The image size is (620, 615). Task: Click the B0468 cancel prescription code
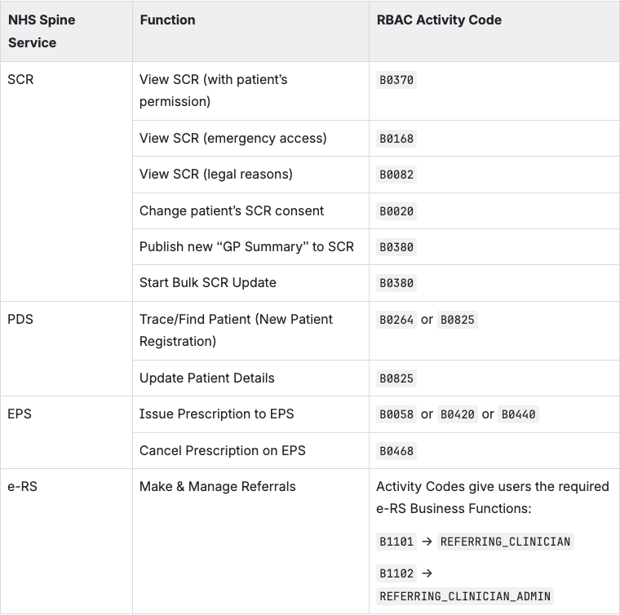click(x=396, y=451)
